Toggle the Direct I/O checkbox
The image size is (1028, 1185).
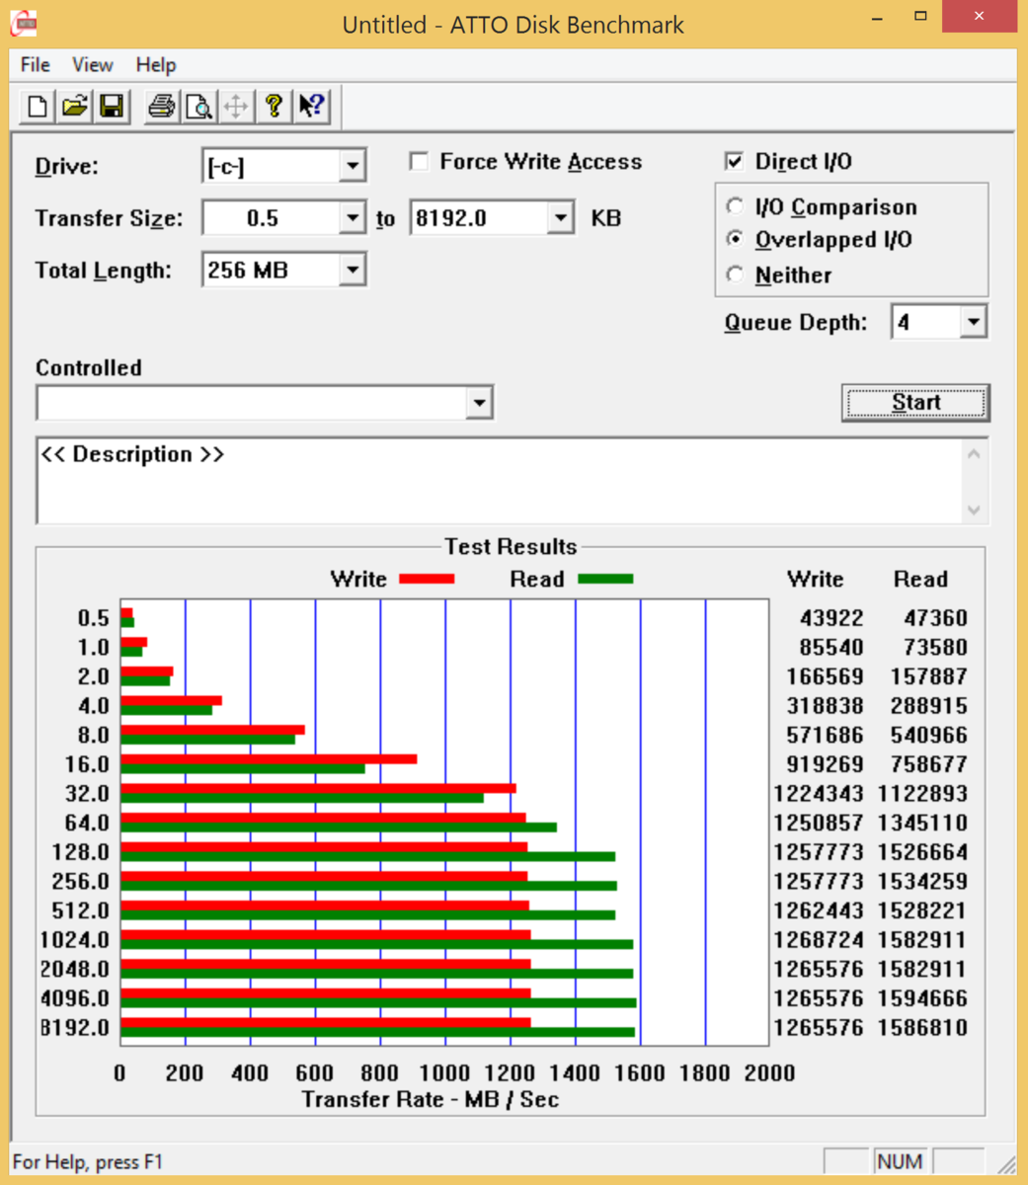click(x=735, y=161)
